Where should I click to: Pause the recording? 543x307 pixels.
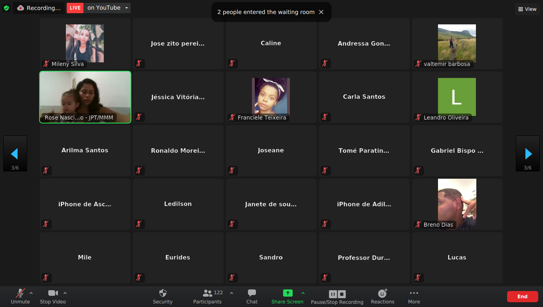[333, 294]
